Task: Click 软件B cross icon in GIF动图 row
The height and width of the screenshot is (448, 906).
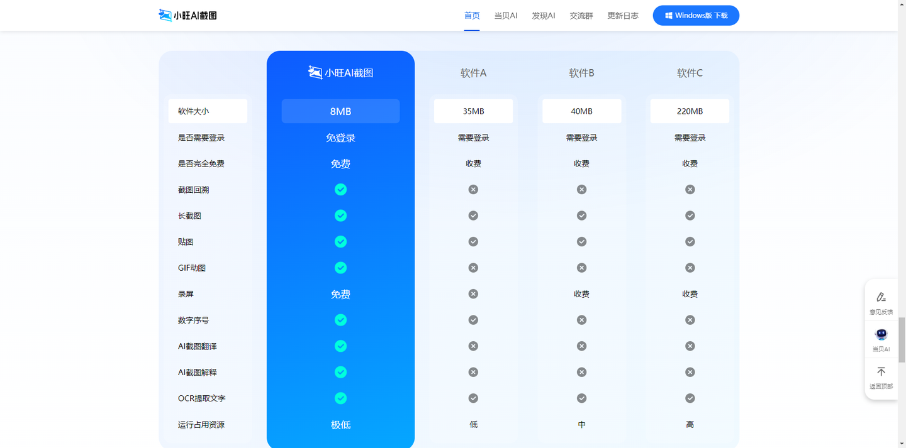Action: pos(581,268)
